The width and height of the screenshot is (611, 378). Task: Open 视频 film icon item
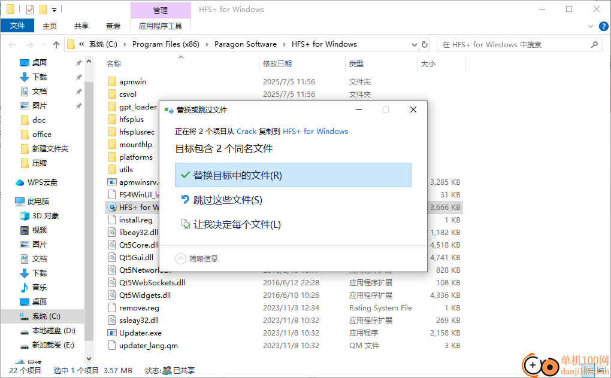tap(25, 230)
